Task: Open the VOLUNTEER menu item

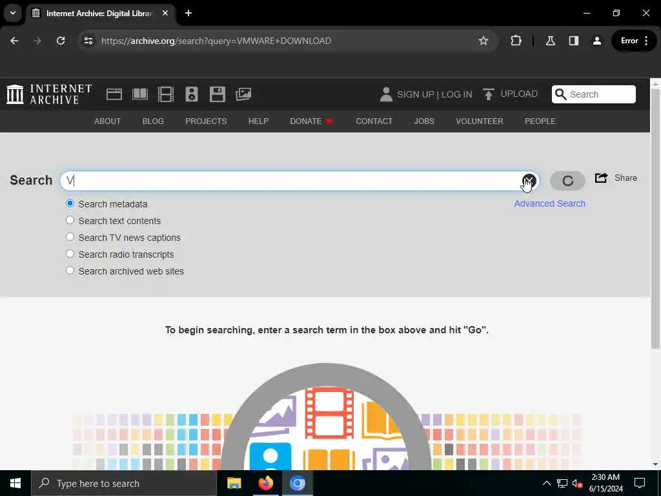Action: coord(480,121)
